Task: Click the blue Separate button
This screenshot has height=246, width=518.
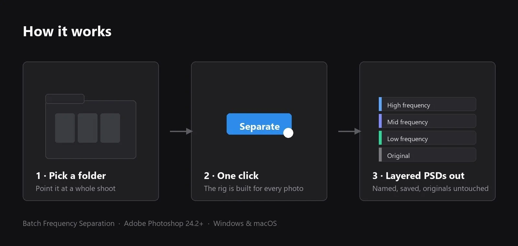Action: click(259, 124)
